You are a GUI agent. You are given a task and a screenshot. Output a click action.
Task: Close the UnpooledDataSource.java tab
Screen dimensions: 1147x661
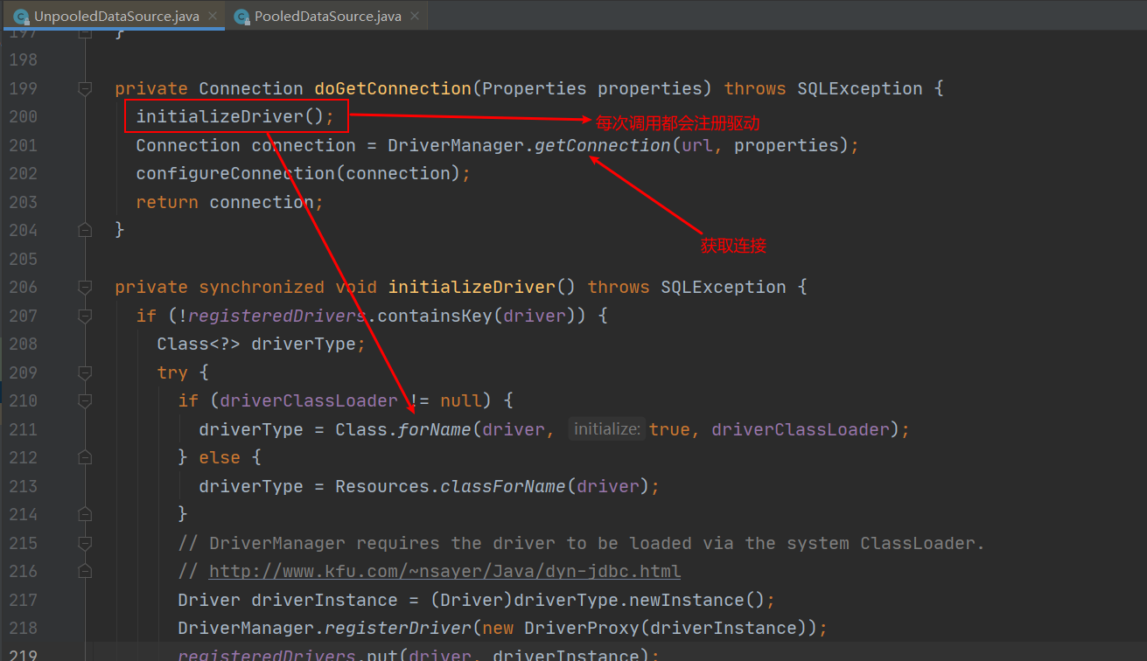(x=213, y=16)
